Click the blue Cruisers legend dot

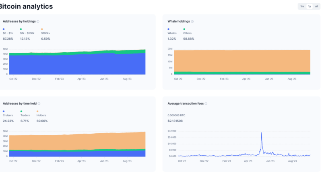[x=4, y=111]
